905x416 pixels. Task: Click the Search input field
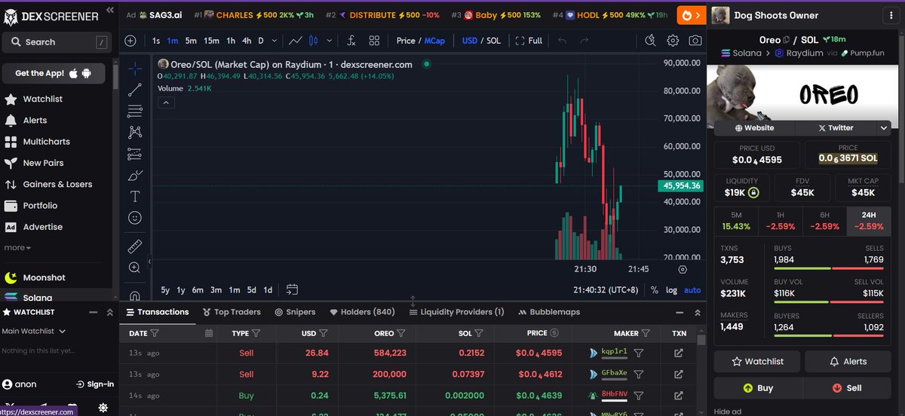57,42
